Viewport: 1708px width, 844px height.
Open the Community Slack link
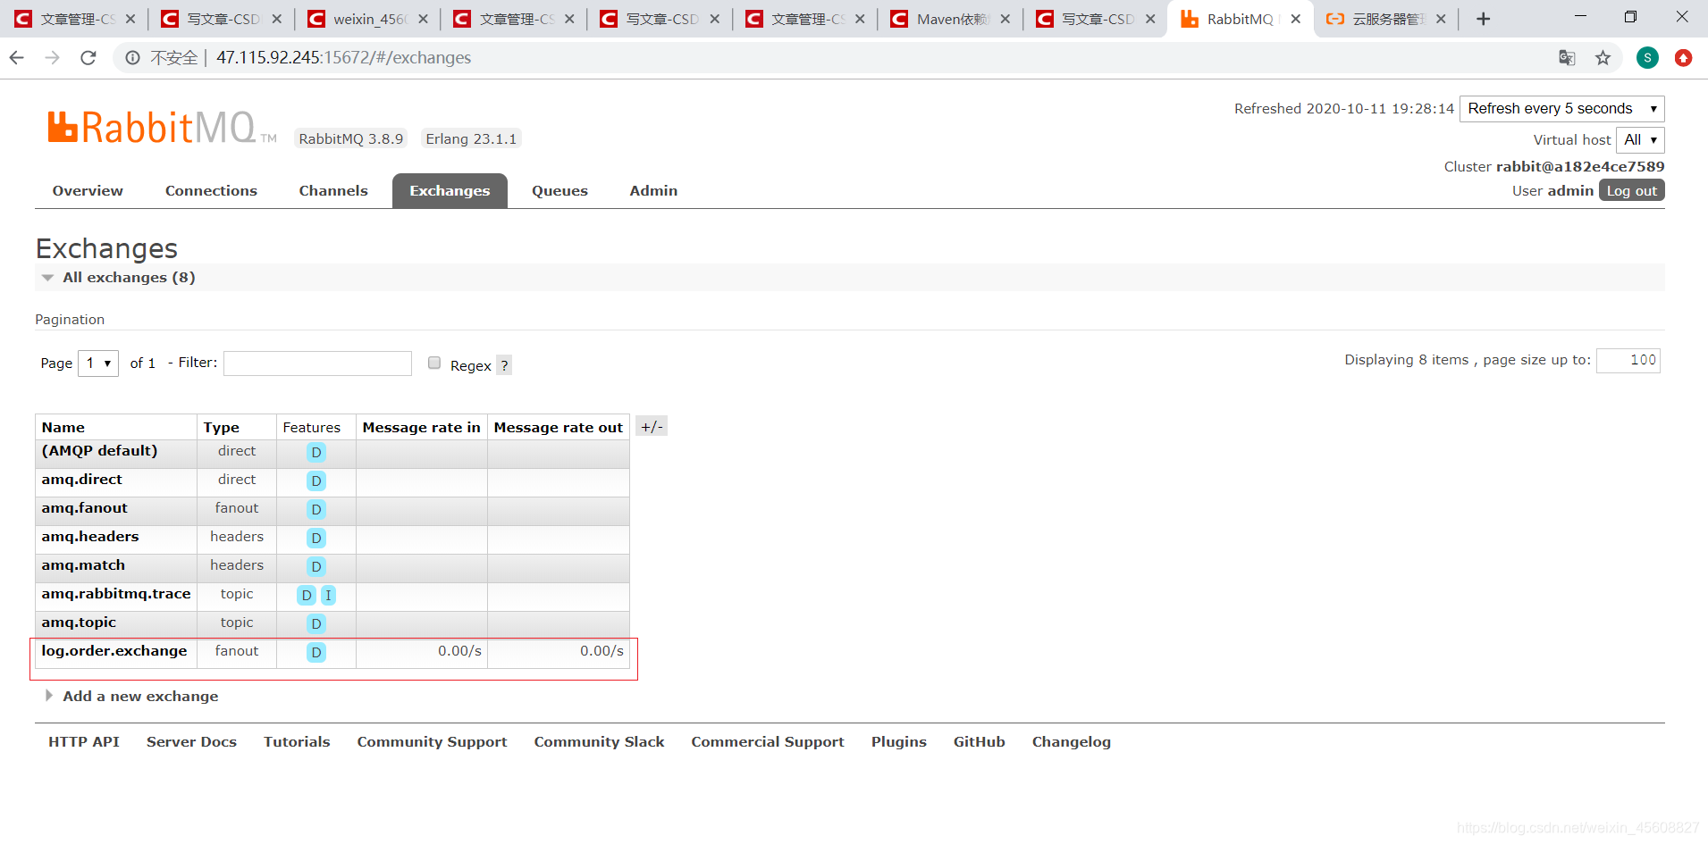pyautogui.click(x=599, y=742)
